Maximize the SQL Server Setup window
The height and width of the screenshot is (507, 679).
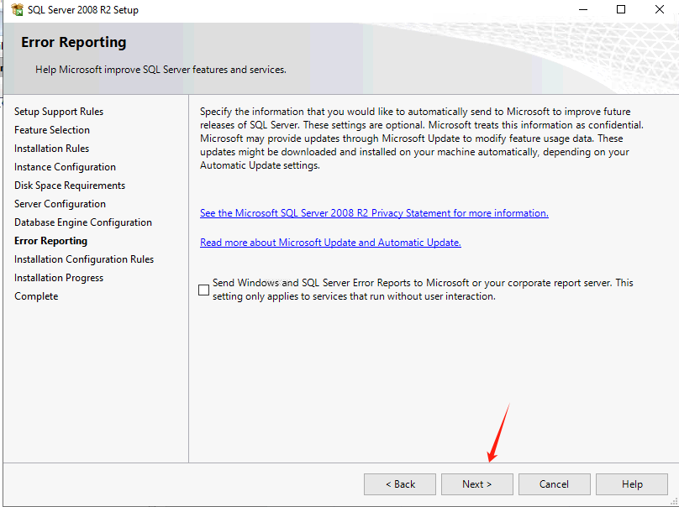click(x=621, y=9)
